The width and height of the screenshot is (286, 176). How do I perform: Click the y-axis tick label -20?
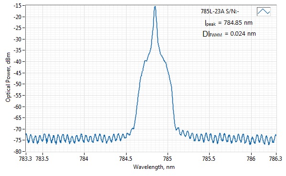[17, 17]
